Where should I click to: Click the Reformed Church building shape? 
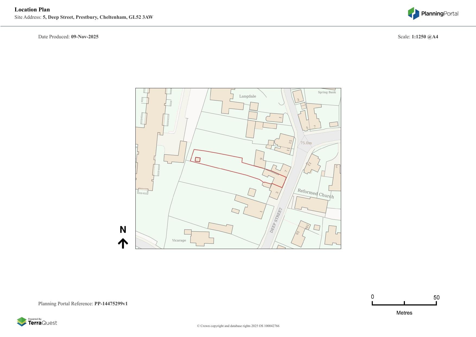[x=311, y=204]
